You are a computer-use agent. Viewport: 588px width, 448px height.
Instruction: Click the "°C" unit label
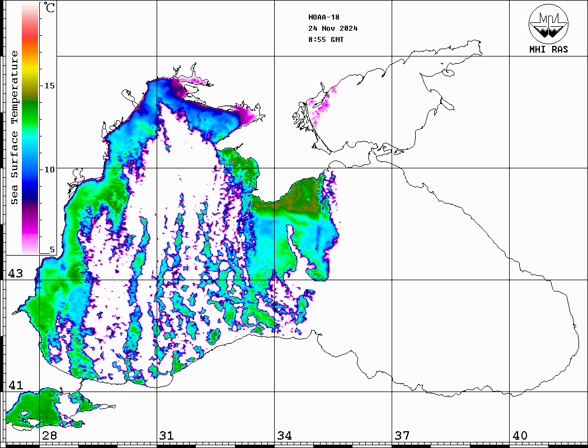tap(49, 7)
